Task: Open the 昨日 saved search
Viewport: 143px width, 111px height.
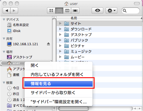Action: coord(13,94)
